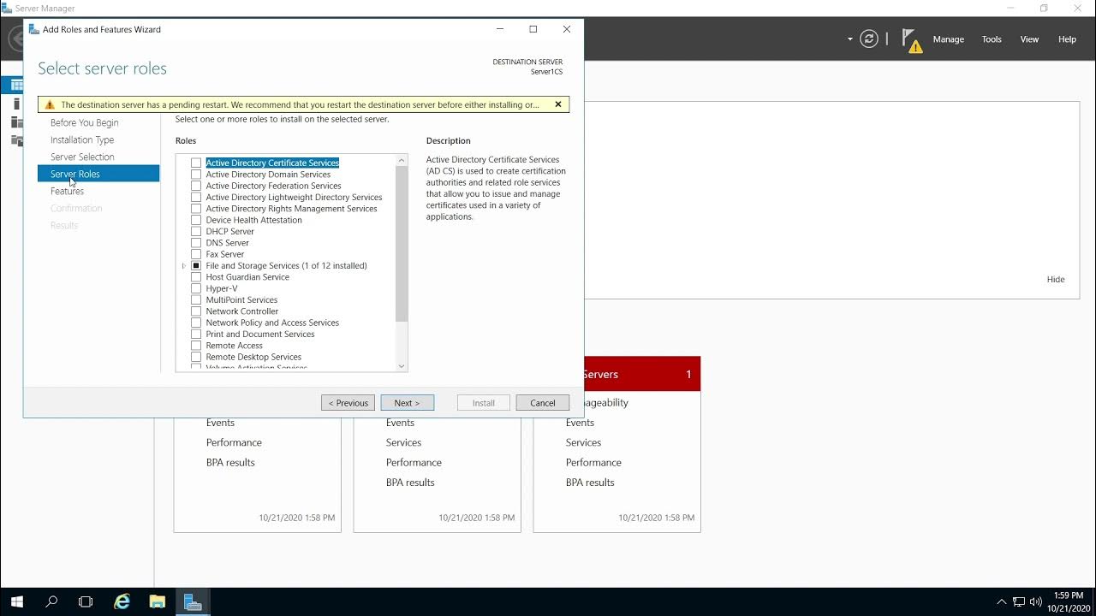1096x616 pixels.
Task: Open the Help menu
Action: pyautogui.click(x=1067, y=39)
